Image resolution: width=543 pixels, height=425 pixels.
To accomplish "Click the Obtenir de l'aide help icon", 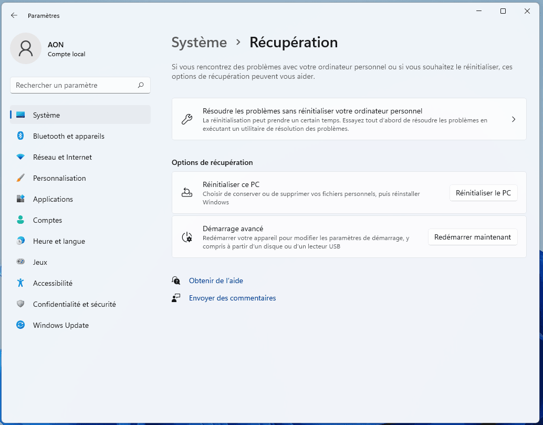I will [176, 281].
